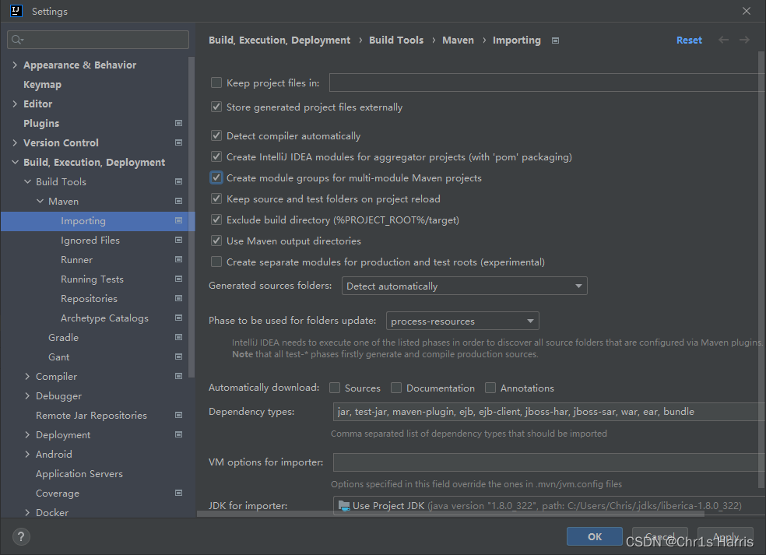Click the monitor icon next to Gradle
This screenshot has width=766, height=555.
click(178, 337)
